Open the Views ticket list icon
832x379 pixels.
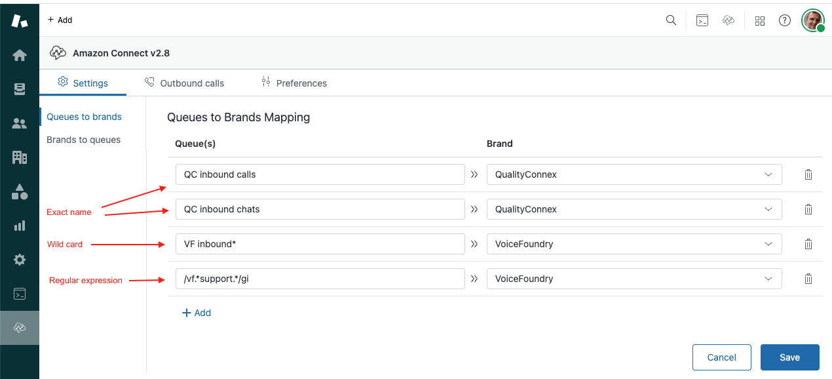pyautogui.click(x=20, y=89)
